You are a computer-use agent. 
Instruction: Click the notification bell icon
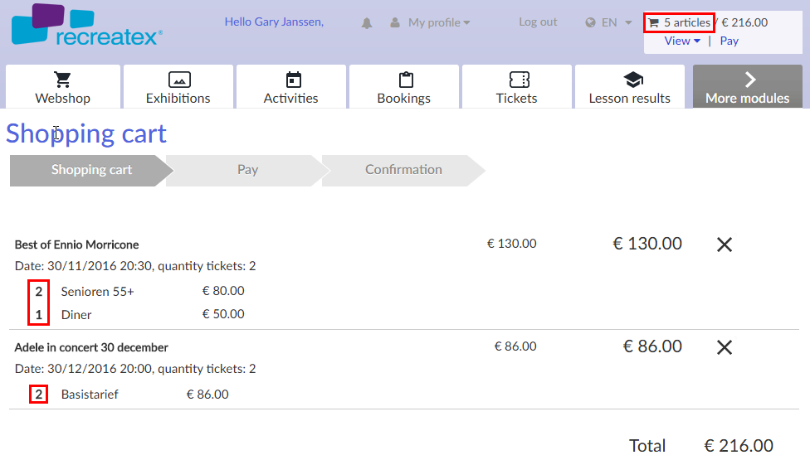point(367,23)
